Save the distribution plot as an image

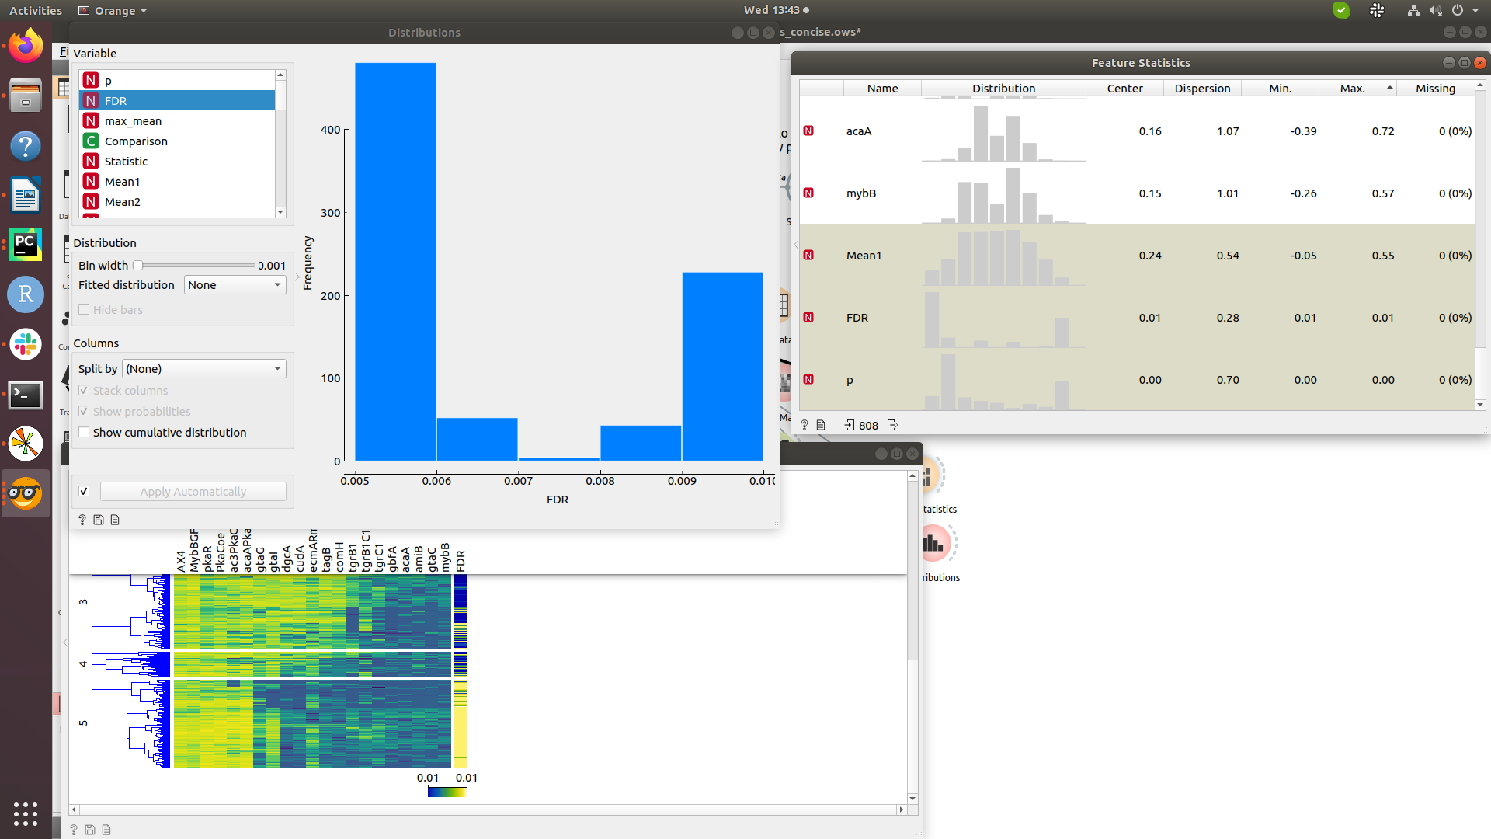(x=99, y=519)
